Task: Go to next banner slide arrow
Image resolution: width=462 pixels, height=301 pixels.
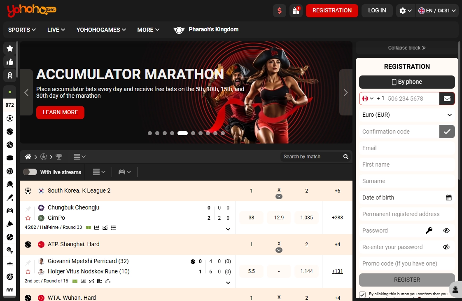Action: [345, 92]
